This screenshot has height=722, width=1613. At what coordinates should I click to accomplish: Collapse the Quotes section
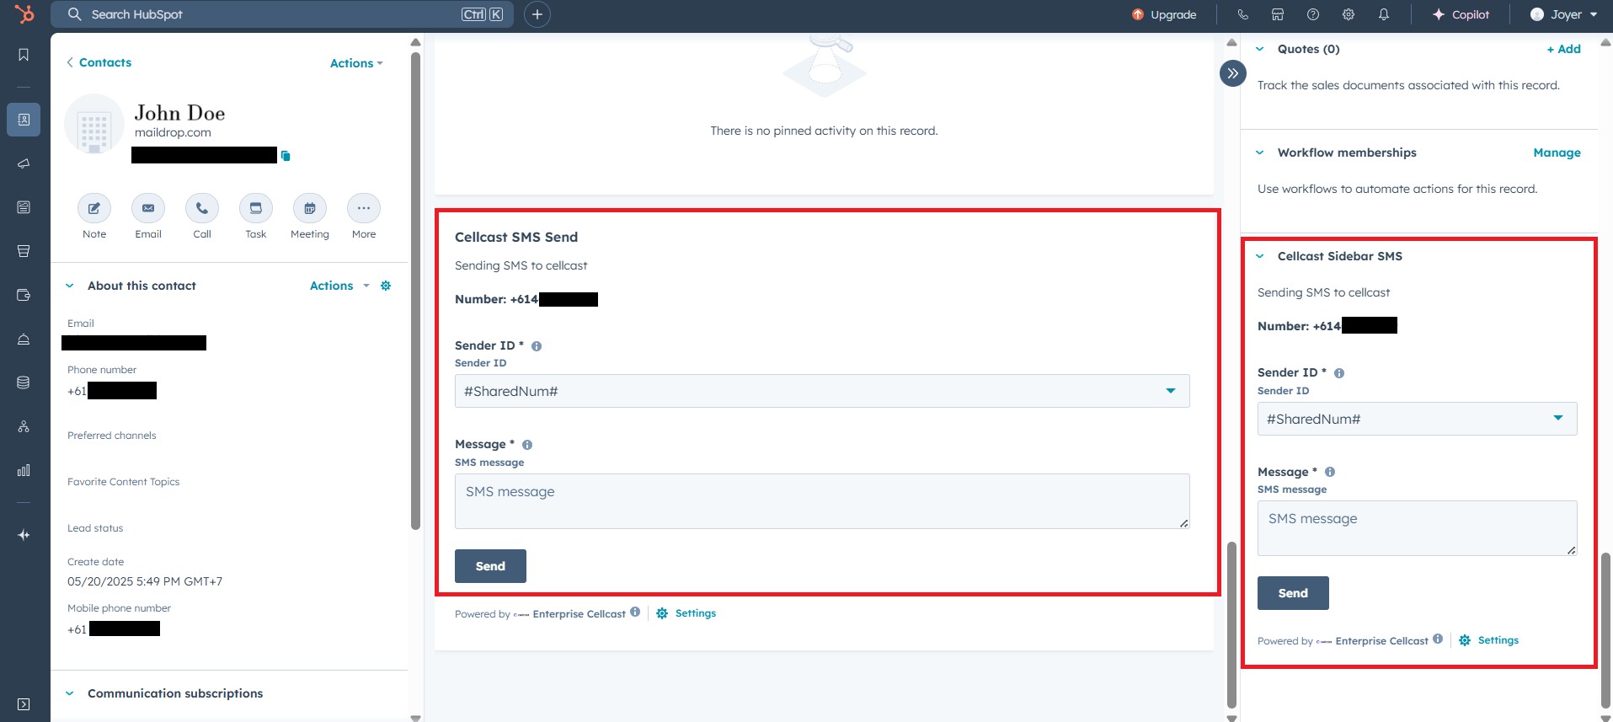coord(1260,49)
